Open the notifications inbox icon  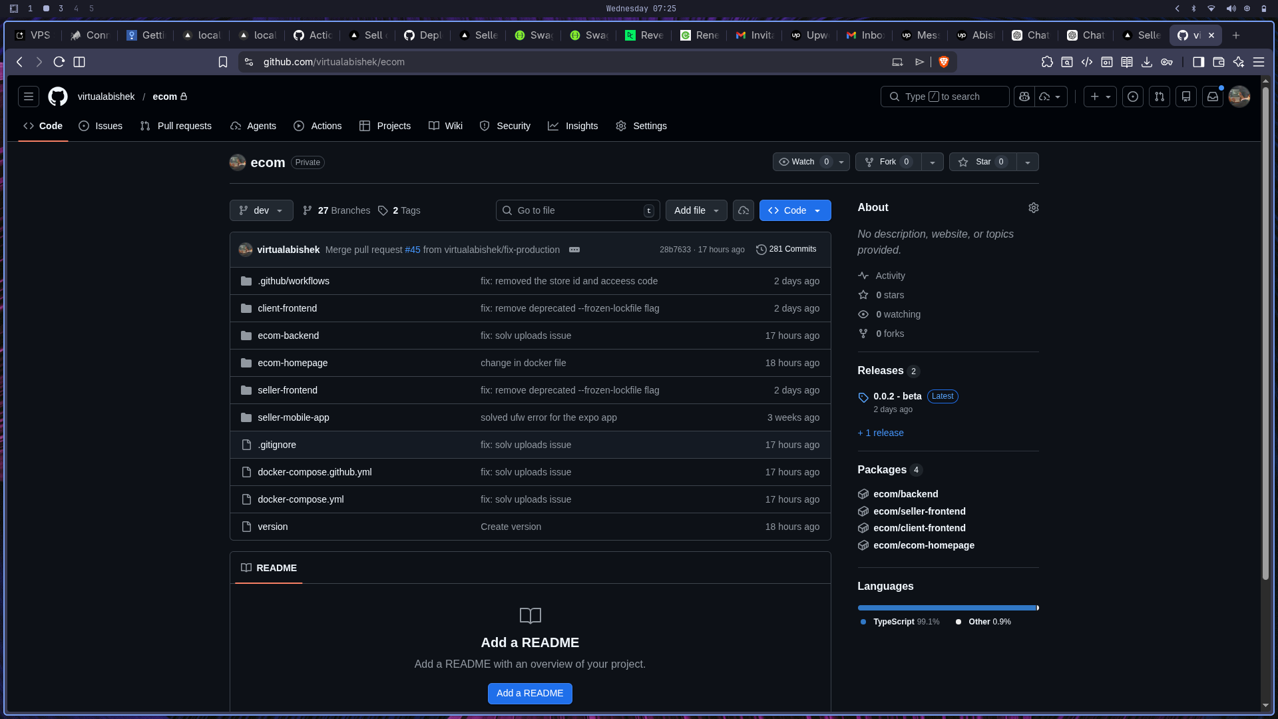coord(1212,97)
